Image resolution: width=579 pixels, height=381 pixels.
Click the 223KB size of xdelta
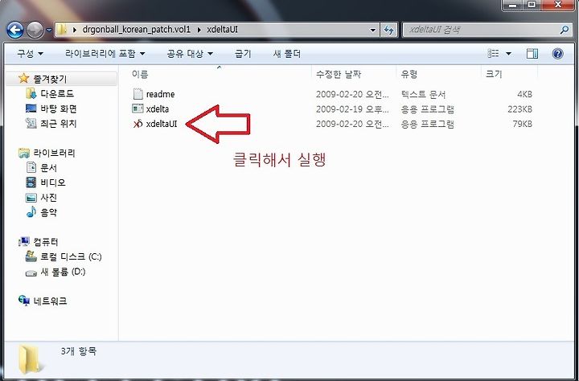520,109
